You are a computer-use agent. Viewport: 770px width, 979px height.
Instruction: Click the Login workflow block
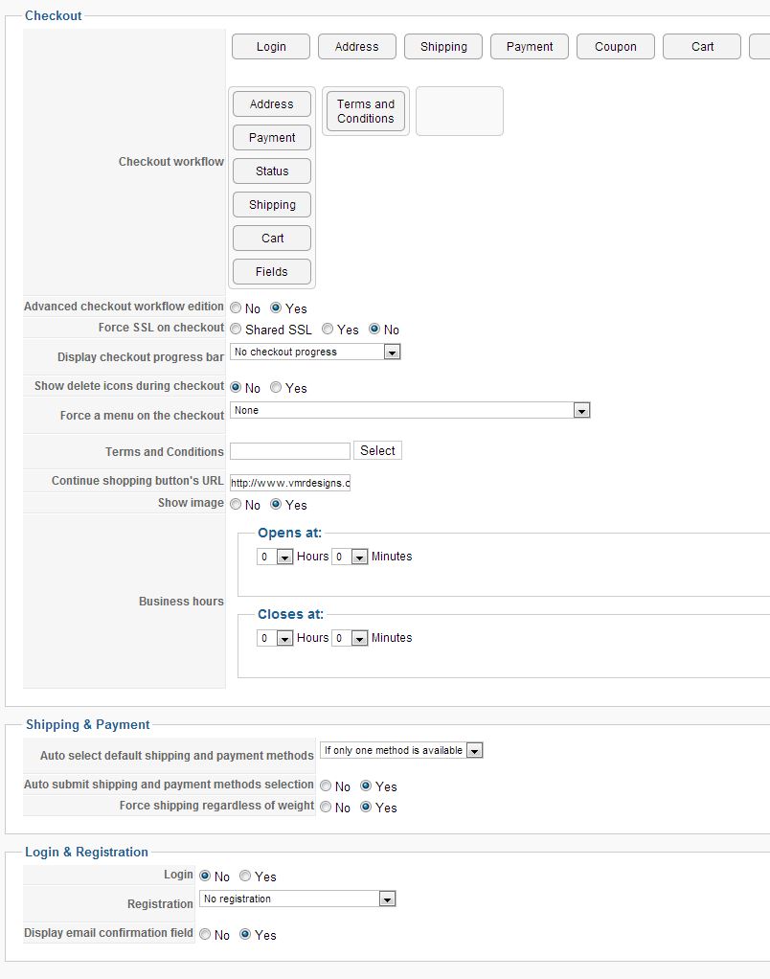pos(271,47)
